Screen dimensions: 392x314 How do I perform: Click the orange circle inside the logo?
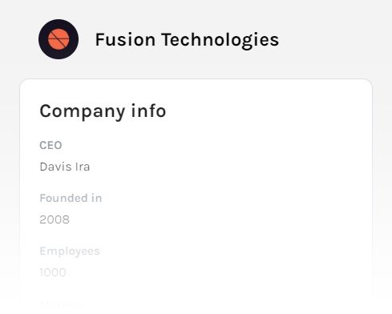(59, 39)
